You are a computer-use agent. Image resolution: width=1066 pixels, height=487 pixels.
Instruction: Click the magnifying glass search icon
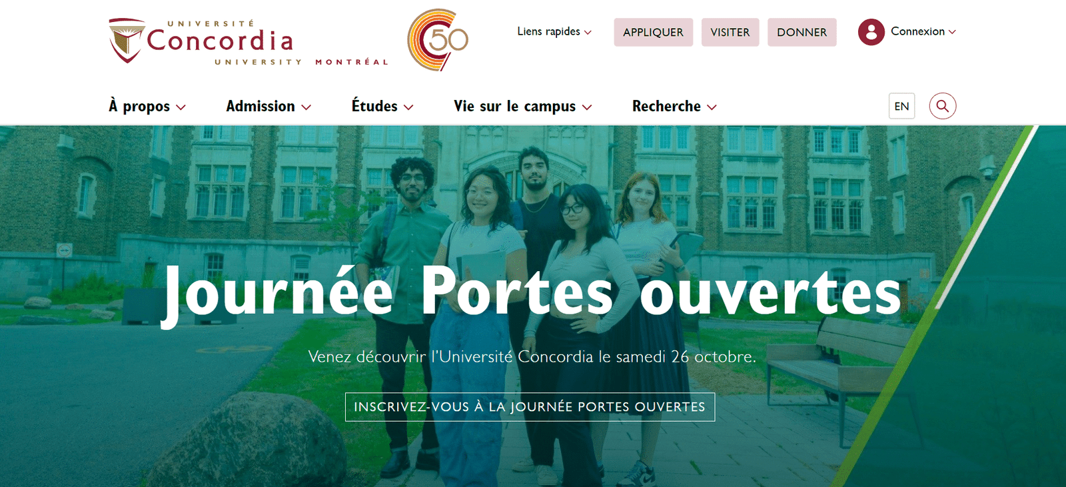942,106
